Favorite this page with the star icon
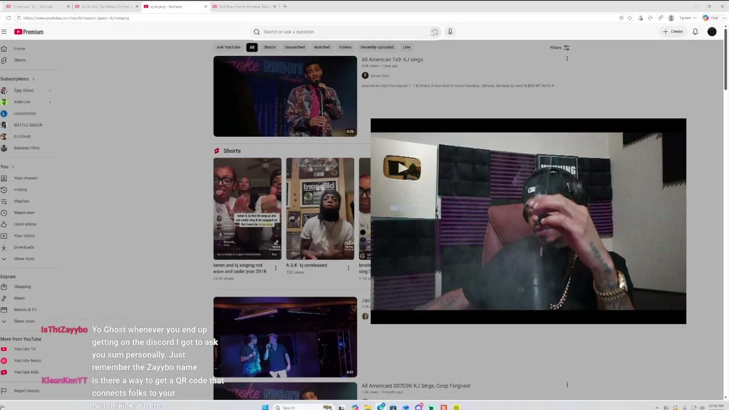 coord(629,18)
